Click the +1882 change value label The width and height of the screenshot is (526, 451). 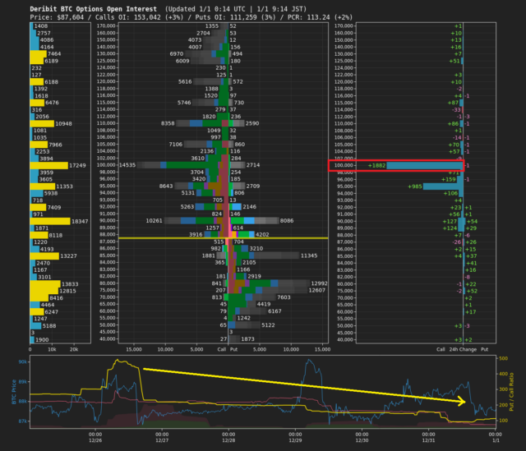click(x=377, y=165)
